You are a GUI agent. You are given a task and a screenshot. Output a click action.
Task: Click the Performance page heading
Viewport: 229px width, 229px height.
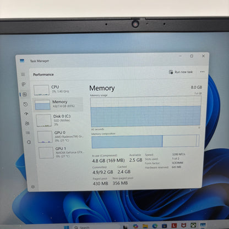(x=43, y=74)
